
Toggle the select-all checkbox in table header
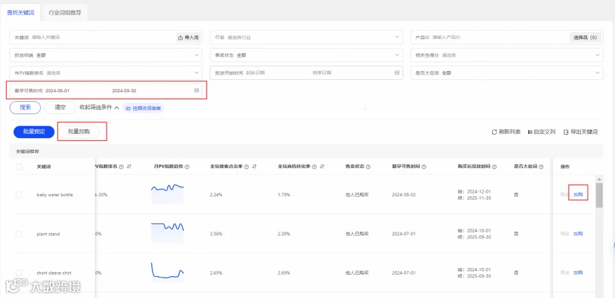coord(19,167)
